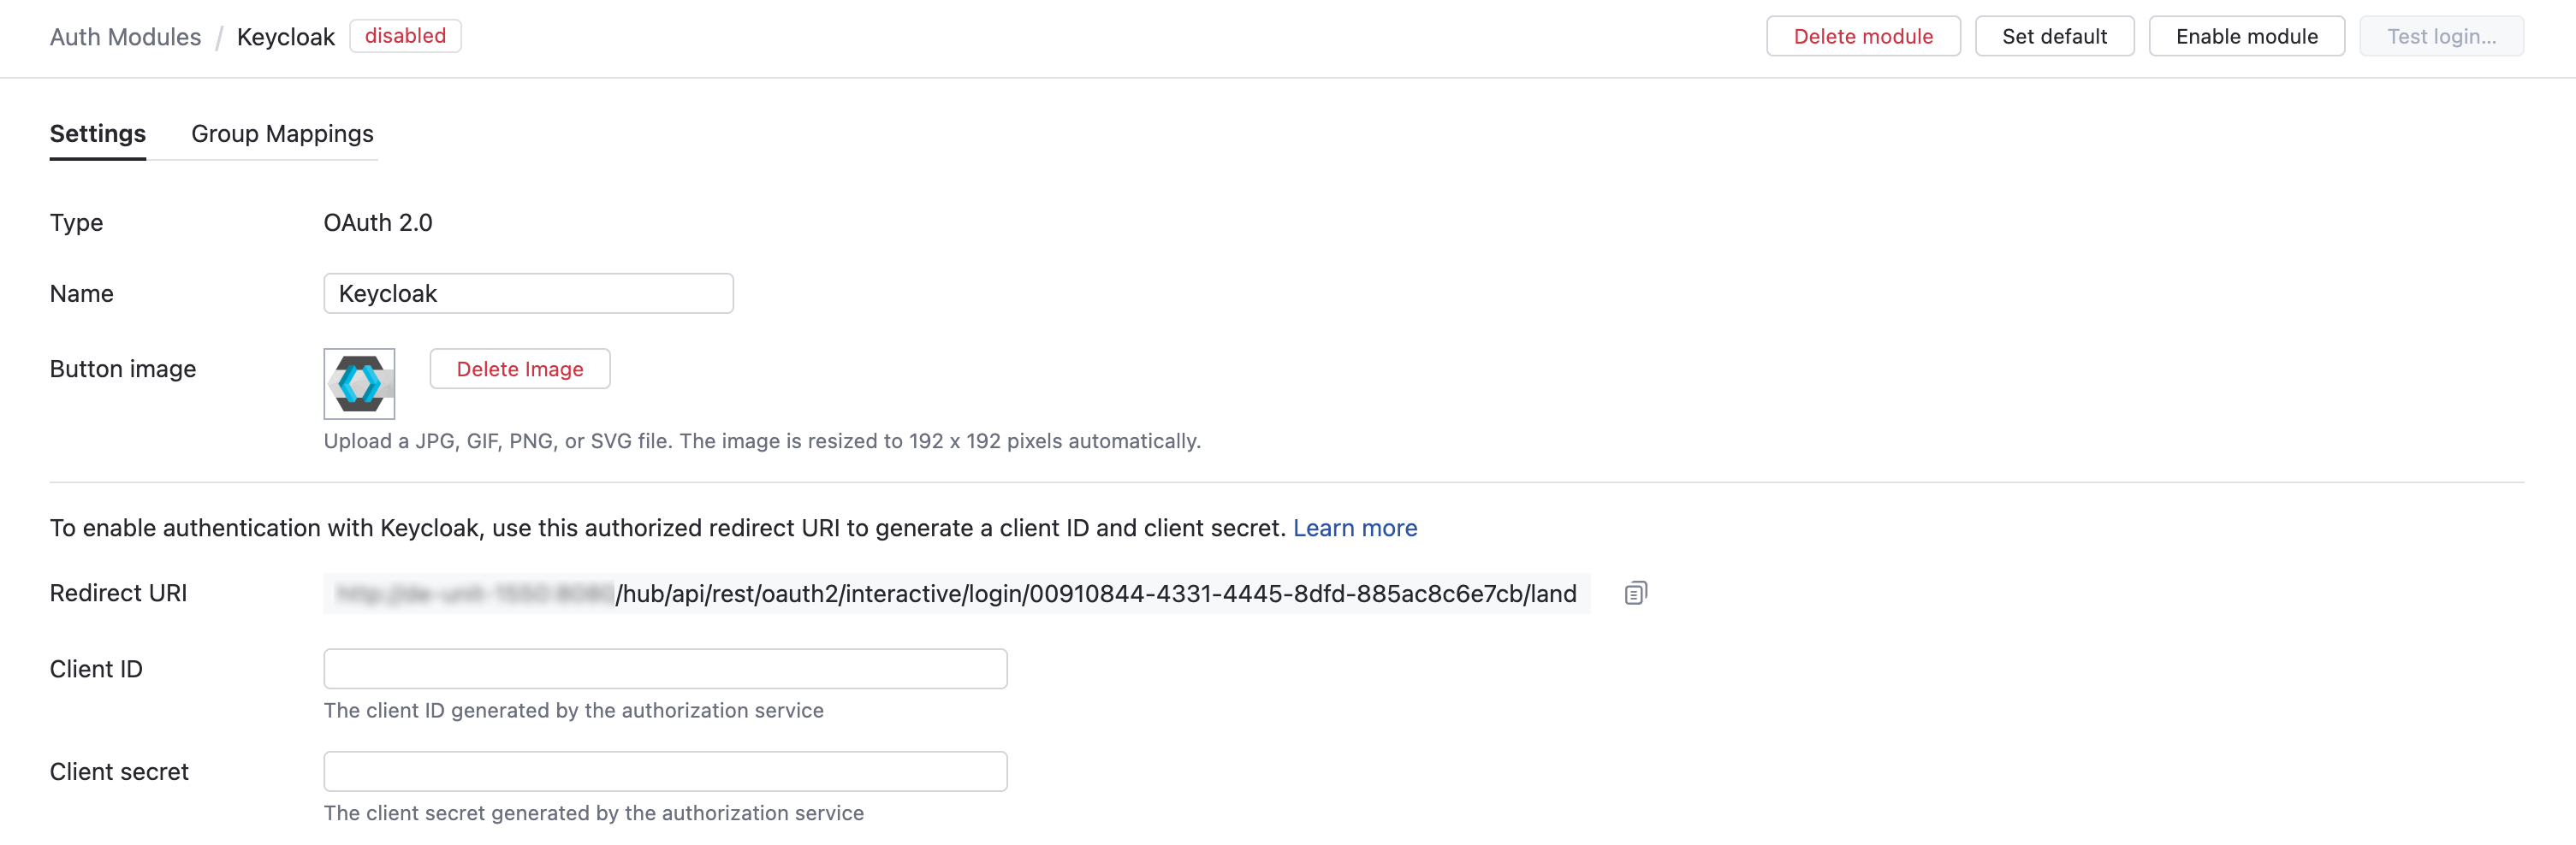Click into the Client ID field
This screenshot has width=2576, height=845.
[665, 669]
